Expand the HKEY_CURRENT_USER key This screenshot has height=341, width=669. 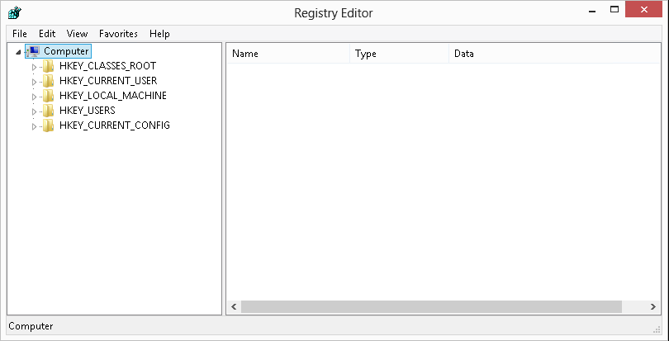34,81
